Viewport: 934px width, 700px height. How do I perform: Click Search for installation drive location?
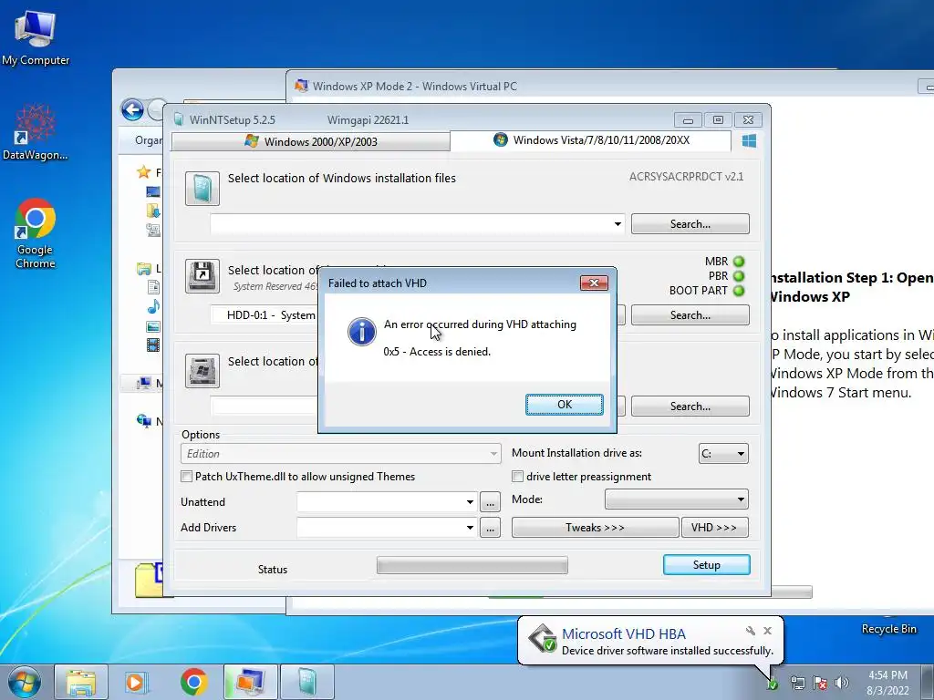point(690,406)
